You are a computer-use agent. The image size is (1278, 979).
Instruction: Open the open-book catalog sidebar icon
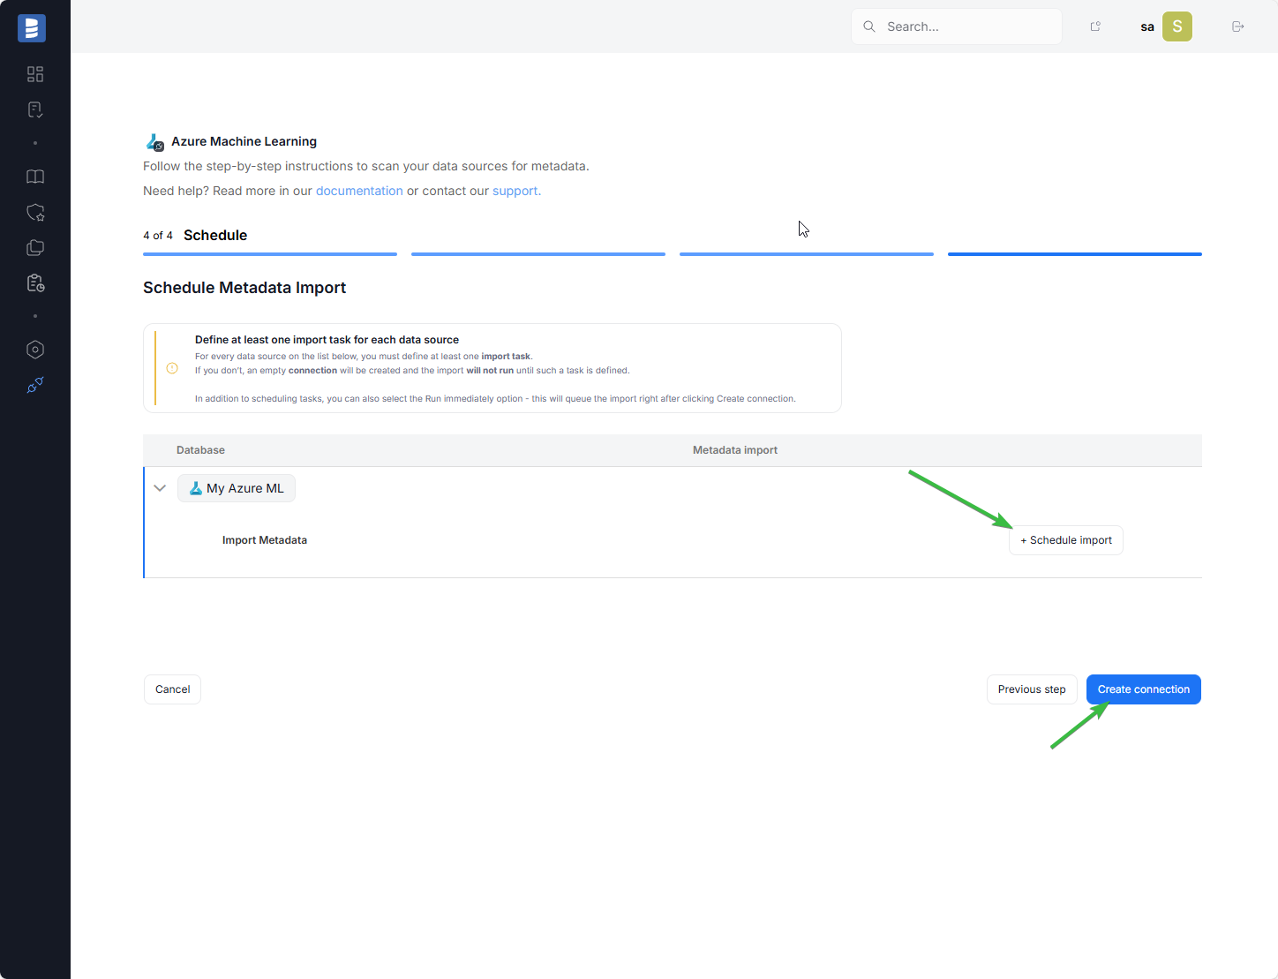(35, 177)
